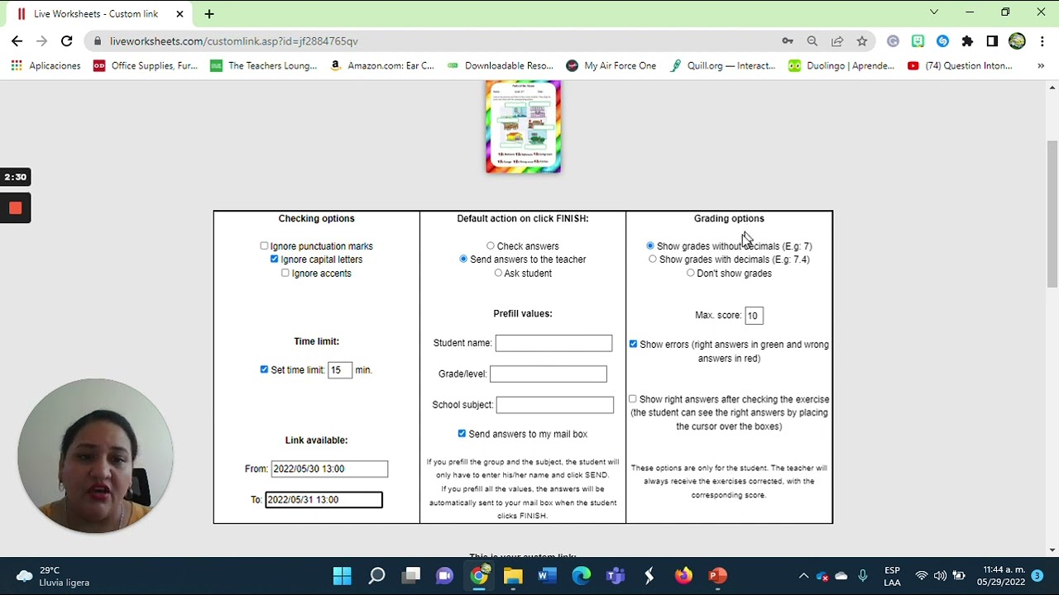Reload the current browser page
The width and height of the screenshot is (1059, 595).
[67, 40]
